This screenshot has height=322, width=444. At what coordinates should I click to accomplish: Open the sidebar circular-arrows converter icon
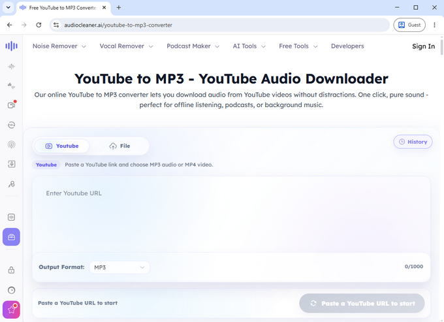pyautogui.click(x=11, y=125)
